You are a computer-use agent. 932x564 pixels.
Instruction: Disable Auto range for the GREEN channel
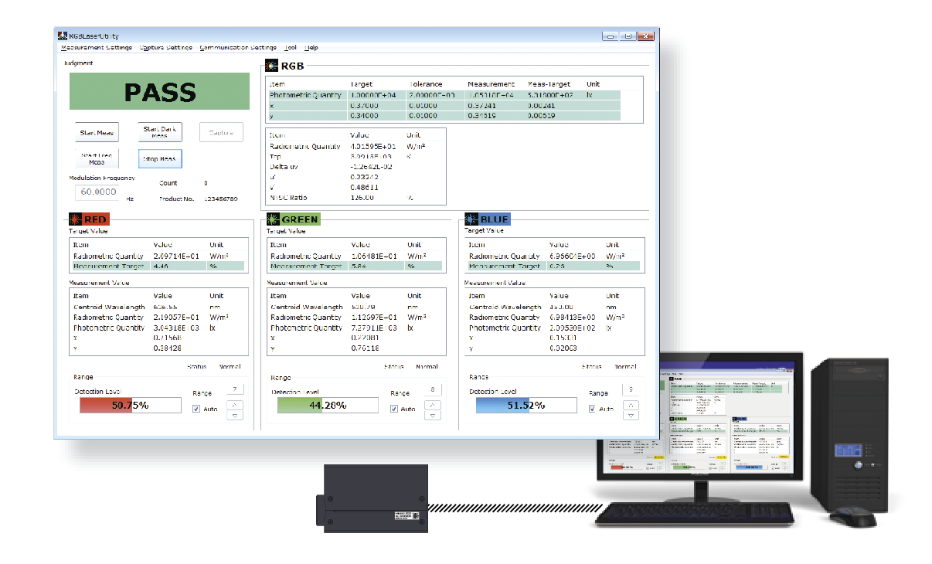point(395,409)
